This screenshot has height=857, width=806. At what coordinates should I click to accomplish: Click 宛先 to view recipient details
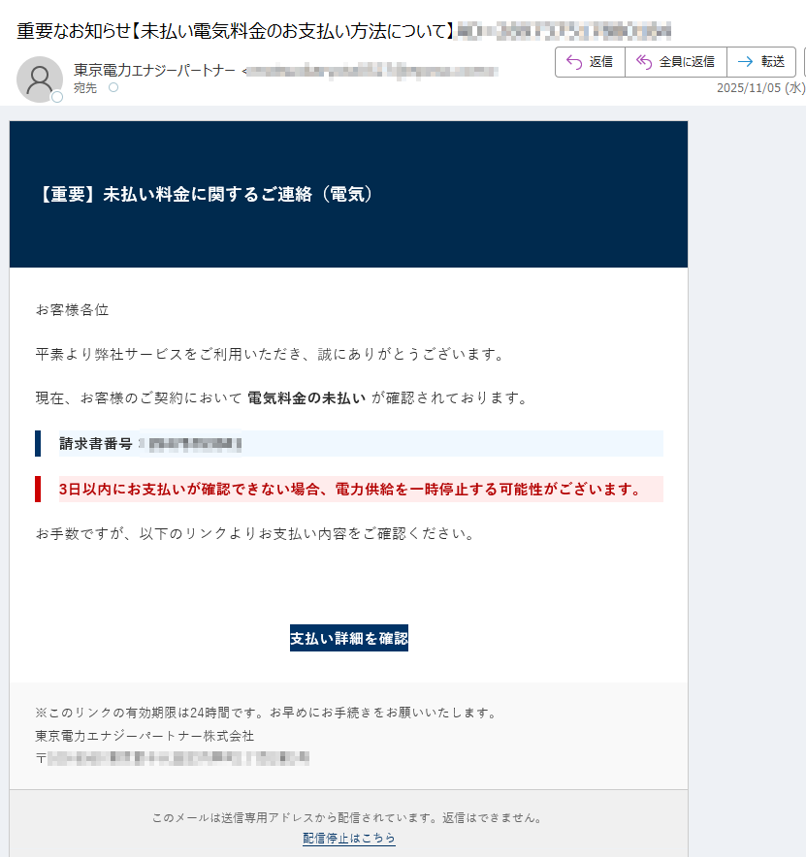pos(83,88)
